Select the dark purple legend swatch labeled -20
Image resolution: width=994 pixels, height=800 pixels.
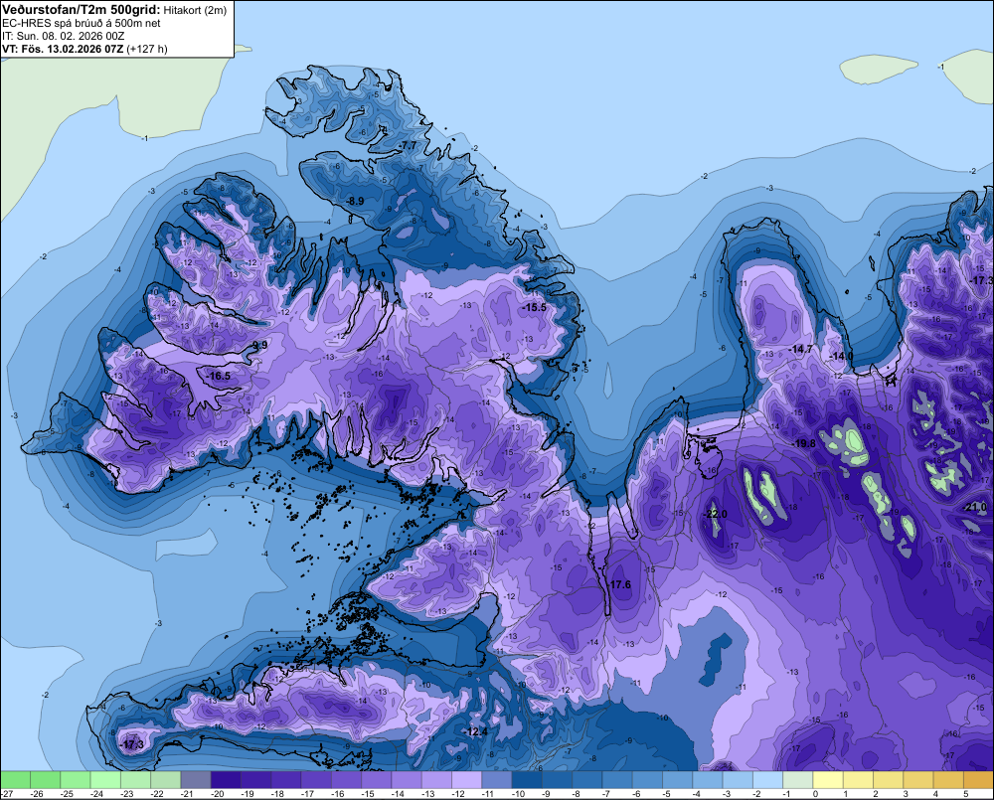click(226, 779)
